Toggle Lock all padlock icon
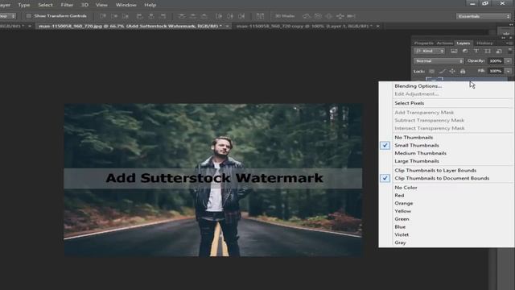 coord(463,71)
